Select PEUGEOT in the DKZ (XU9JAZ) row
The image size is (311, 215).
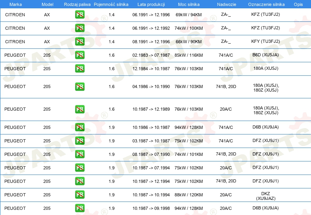point(15,195)
